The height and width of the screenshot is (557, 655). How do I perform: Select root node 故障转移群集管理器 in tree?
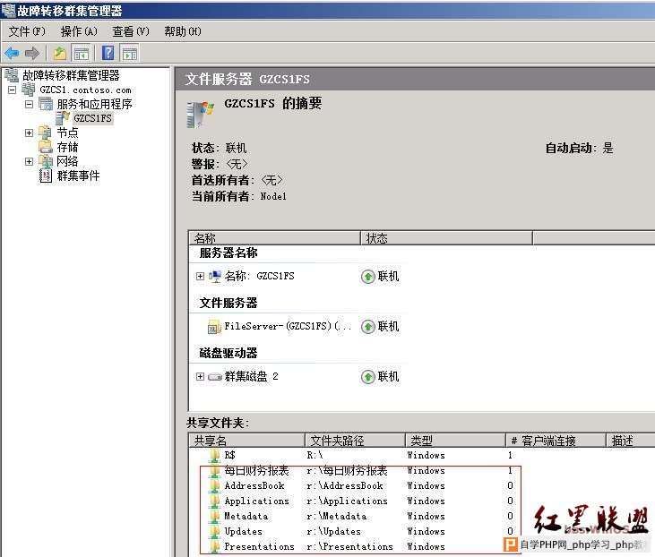[71, 75]
